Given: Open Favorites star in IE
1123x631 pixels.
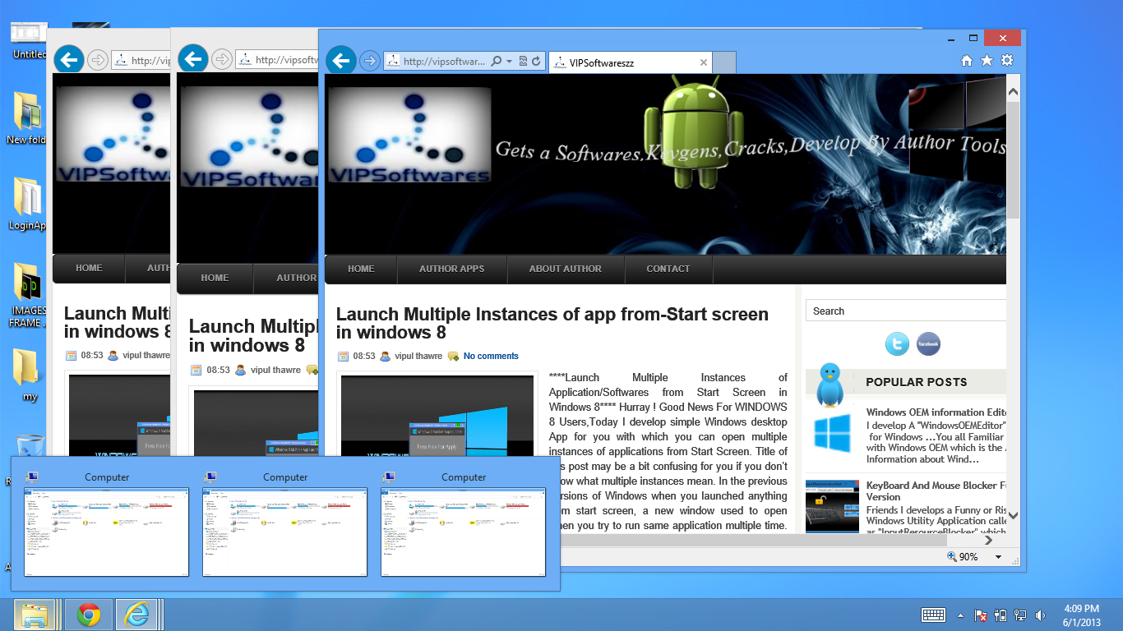Looking at the screenshot, I should [987, 61].
